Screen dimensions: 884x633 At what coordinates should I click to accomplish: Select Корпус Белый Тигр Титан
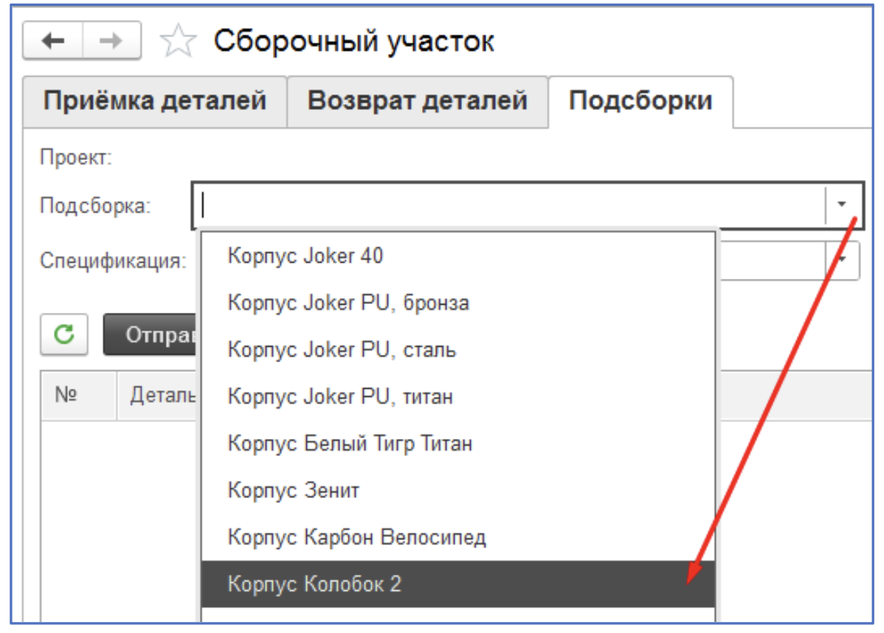click(x=350, y=443)
